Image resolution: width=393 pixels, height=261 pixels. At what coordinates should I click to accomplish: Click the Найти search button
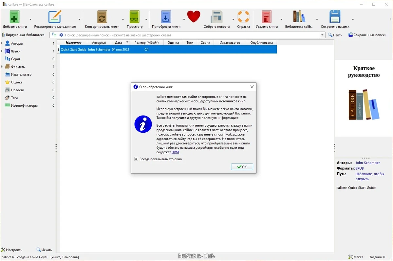click(335, 35)
